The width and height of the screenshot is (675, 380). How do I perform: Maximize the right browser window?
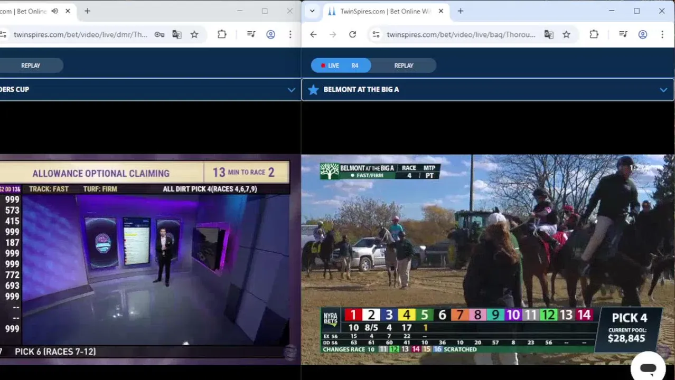point(636,11)
